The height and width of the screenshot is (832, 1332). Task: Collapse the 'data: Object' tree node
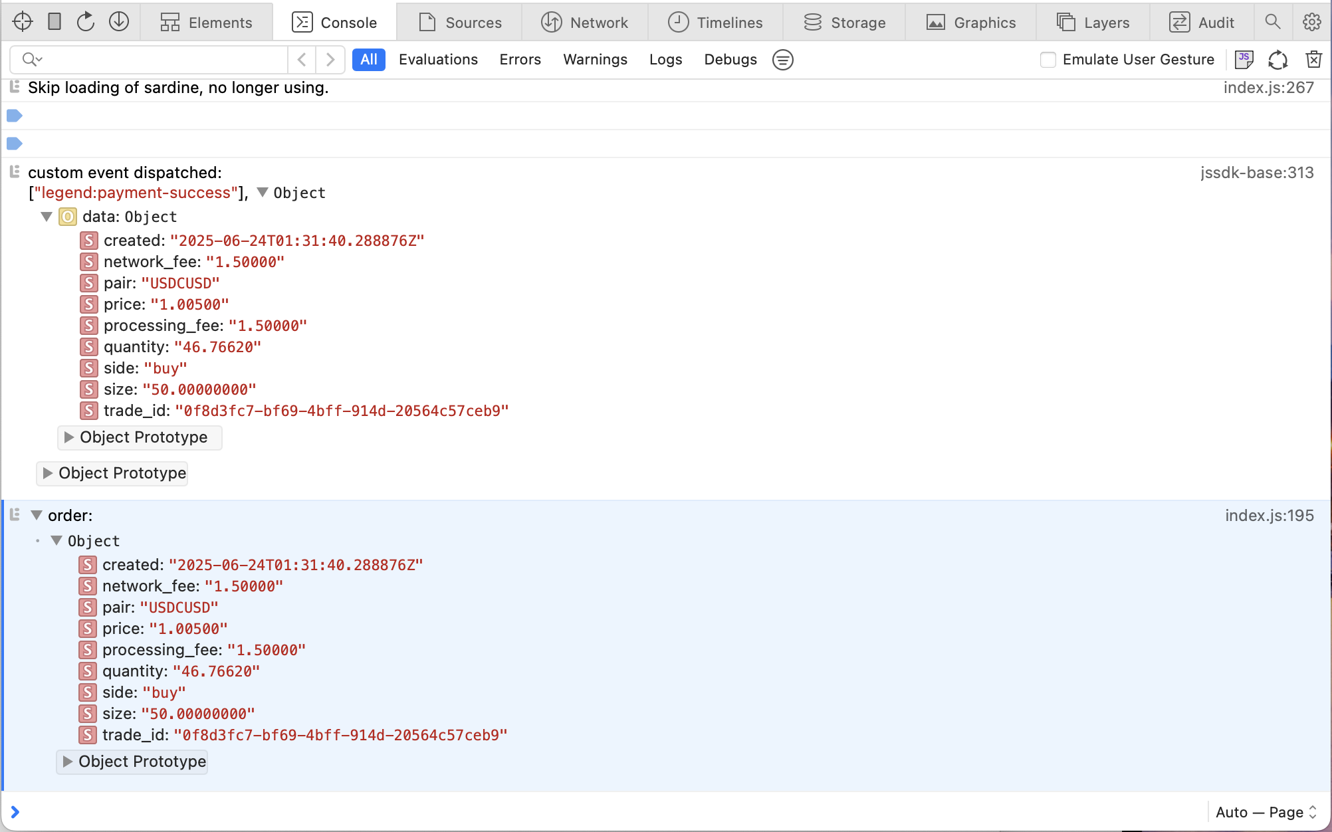47,217
